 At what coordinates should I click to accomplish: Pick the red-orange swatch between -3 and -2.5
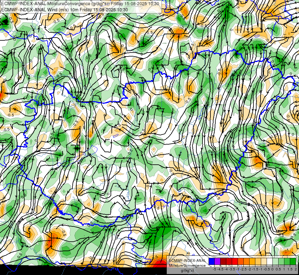[241, 261]
